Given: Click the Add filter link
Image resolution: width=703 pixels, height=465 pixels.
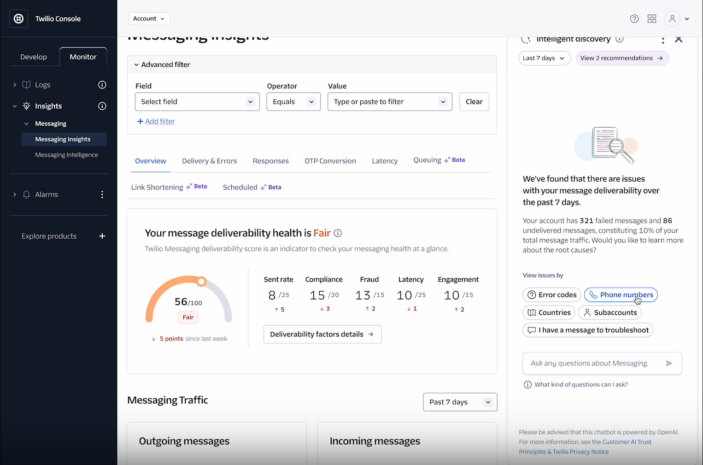Looking at the screenshot, I should pyautogui.click(x=156, y=121).
